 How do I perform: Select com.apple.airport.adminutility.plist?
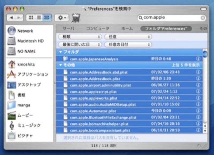click(129, 85)
